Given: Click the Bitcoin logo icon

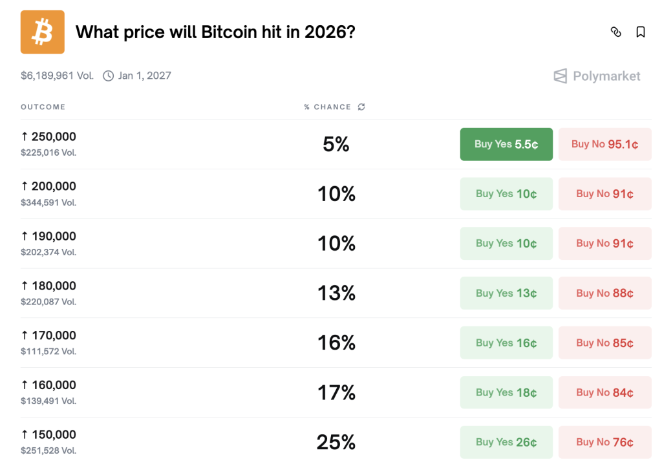Looking at the screenshot, I should [43, 32].
